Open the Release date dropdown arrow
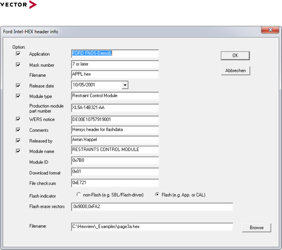282x250 pixels. (x=125, y=85)
